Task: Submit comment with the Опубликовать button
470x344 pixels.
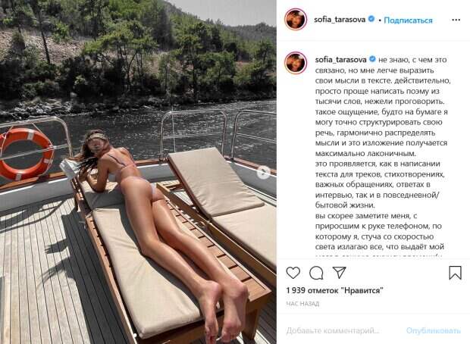Action: pyautogui.click(x=433, y=330)
